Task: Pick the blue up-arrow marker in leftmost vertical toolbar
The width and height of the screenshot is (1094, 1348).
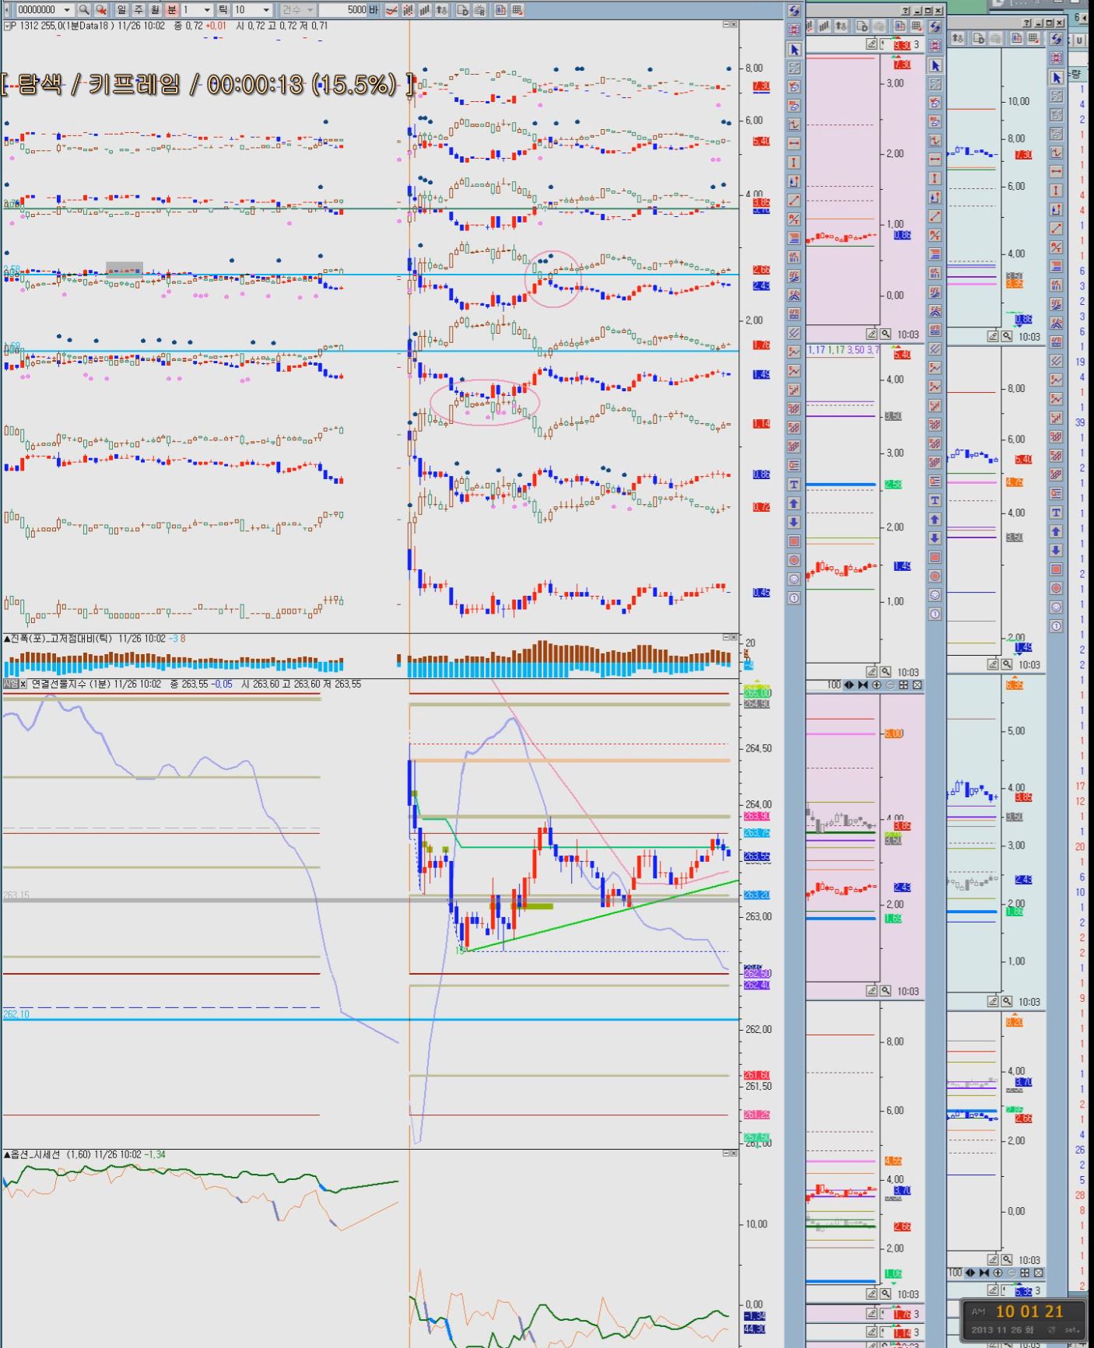Action: click(x=794, y=504)
